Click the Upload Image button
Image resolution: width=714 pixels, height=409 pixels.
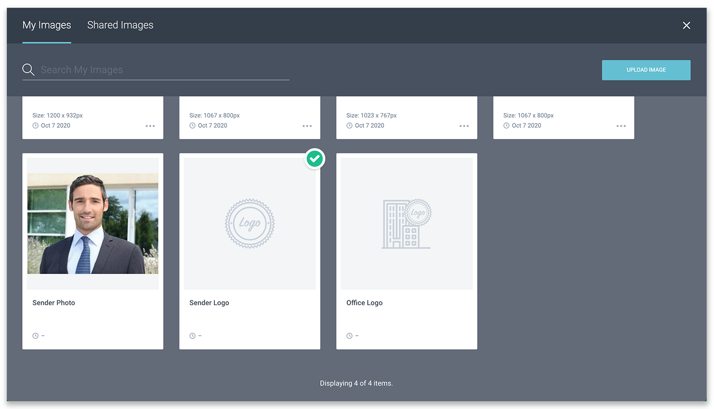(x=646, y=70)
